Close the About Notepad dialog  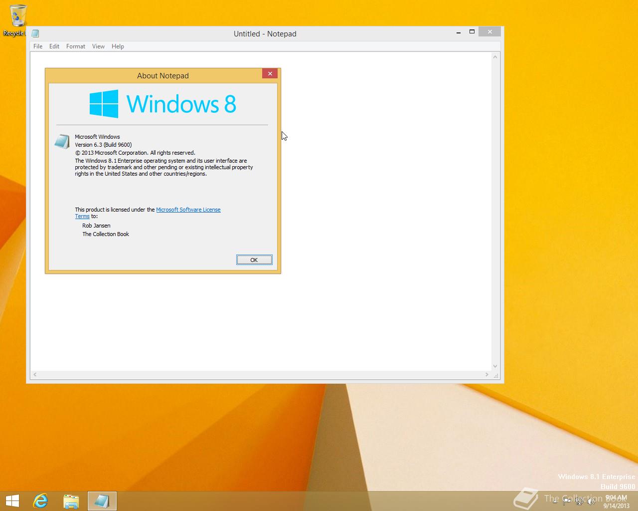(270, 73)
